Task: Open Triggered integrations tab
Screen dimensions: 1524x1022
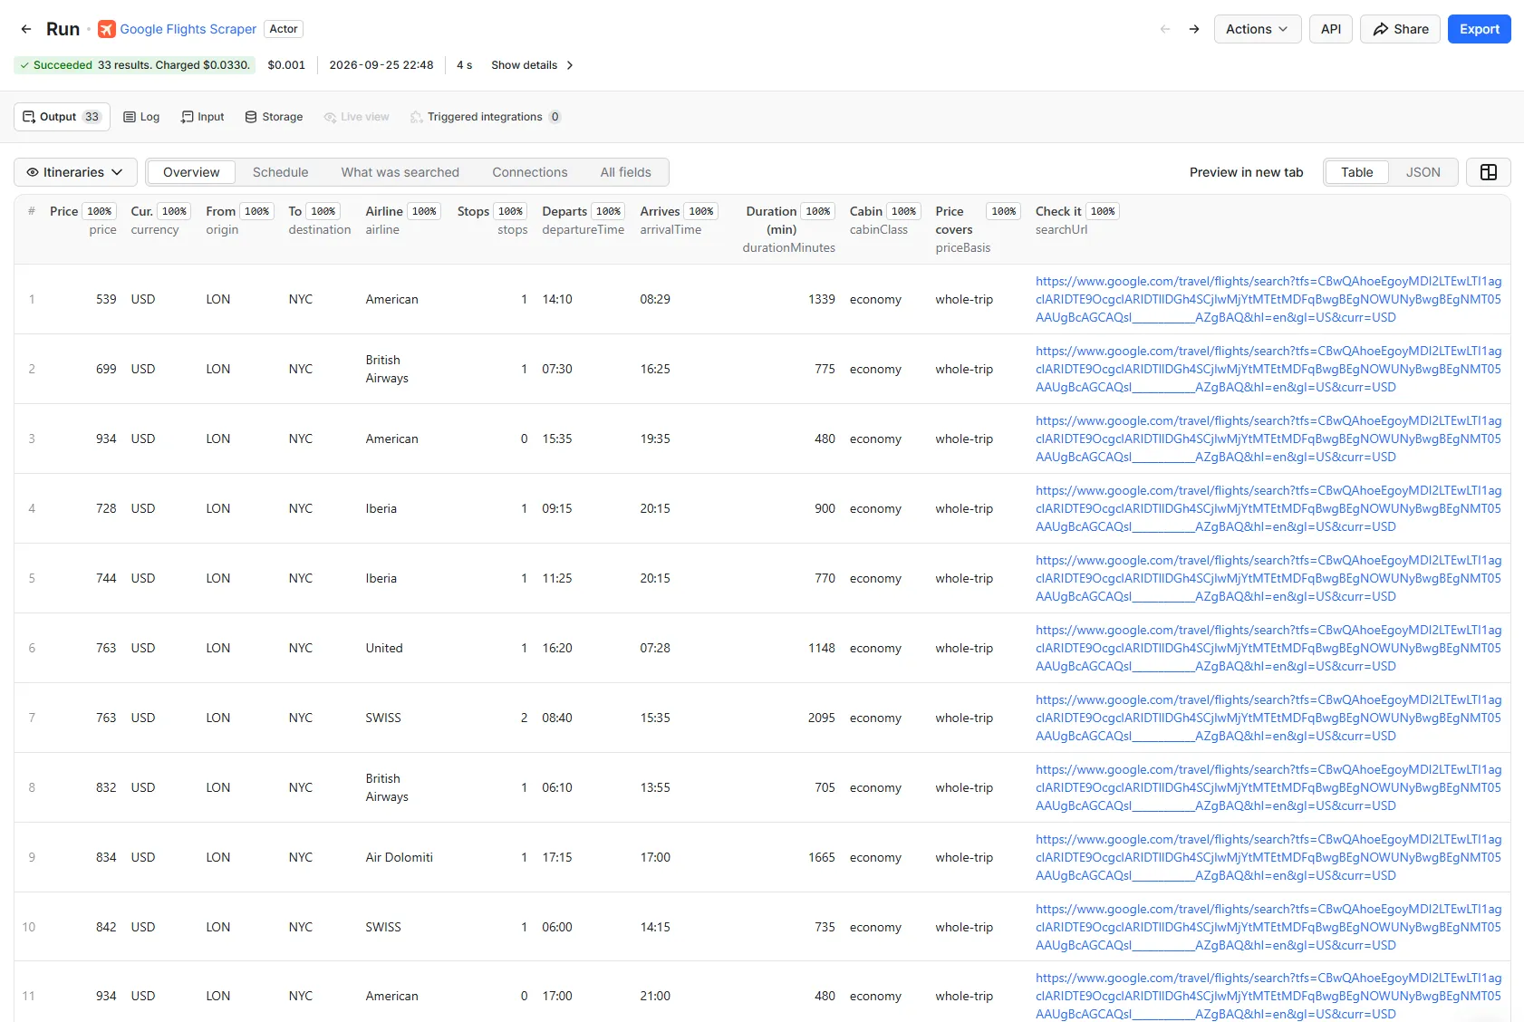Action: [x=486, y=117]
